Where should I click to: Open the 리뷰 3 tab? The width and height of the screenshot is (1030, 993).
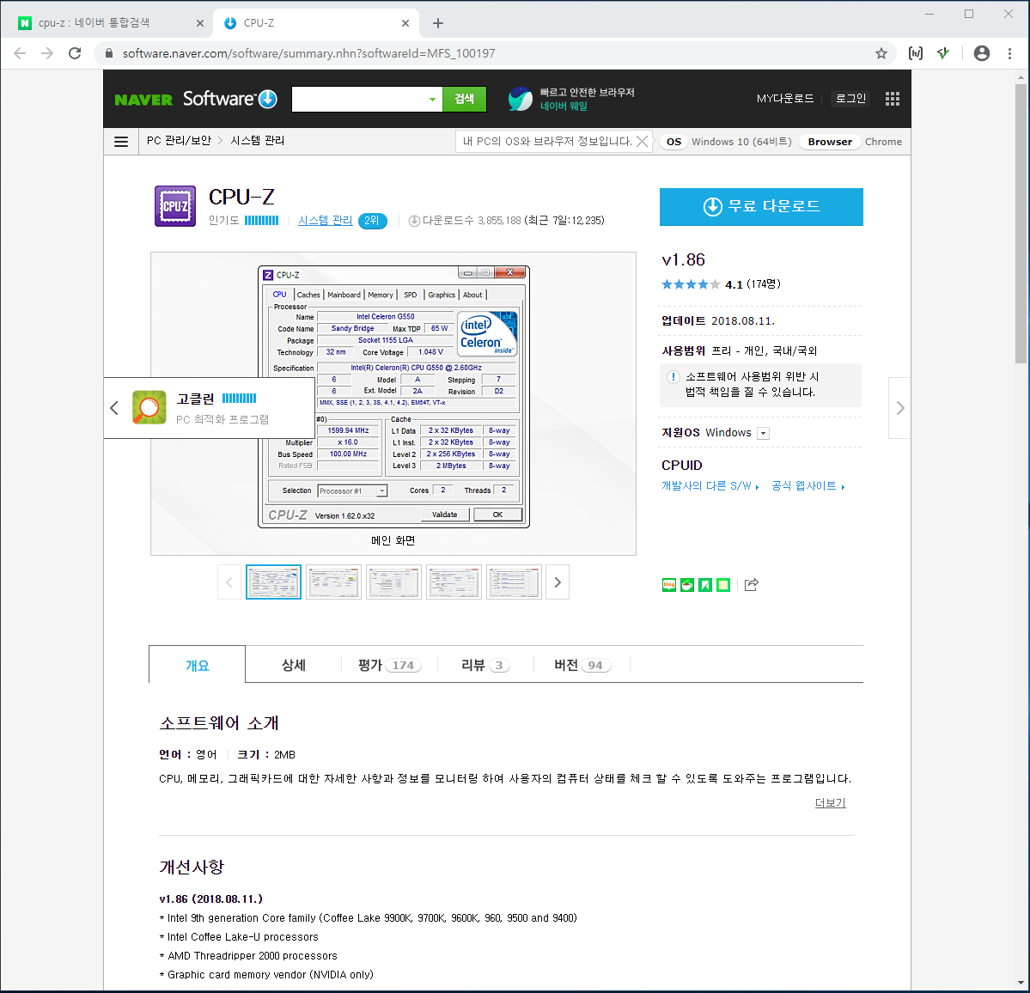pyautogui.click(x=485, y=665)
